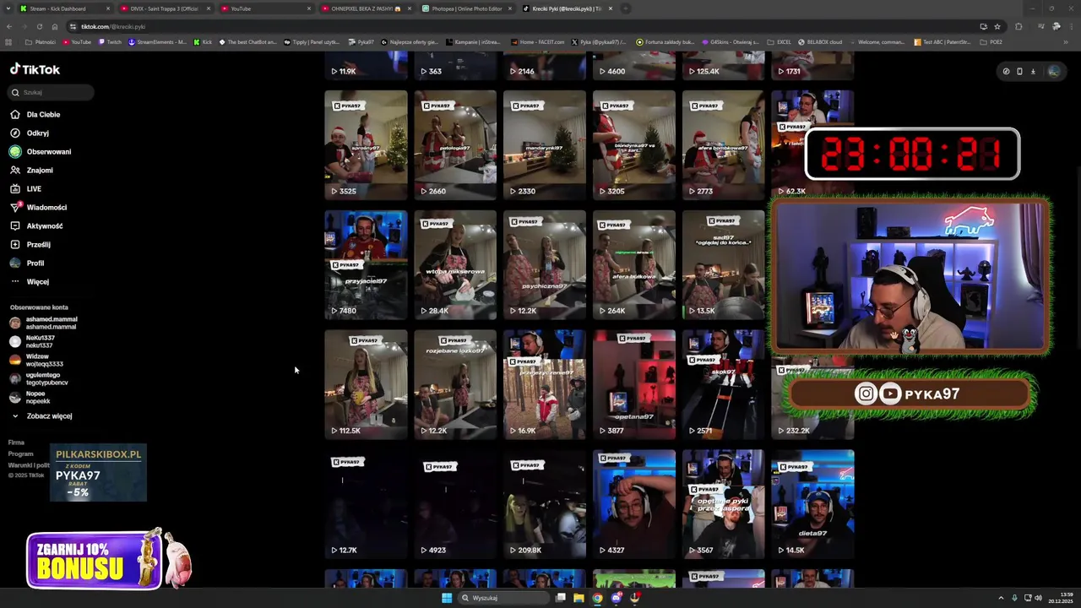Open video with 28.4K views
This screenshot has width=1081, height=608.
(x=455, y=264)
